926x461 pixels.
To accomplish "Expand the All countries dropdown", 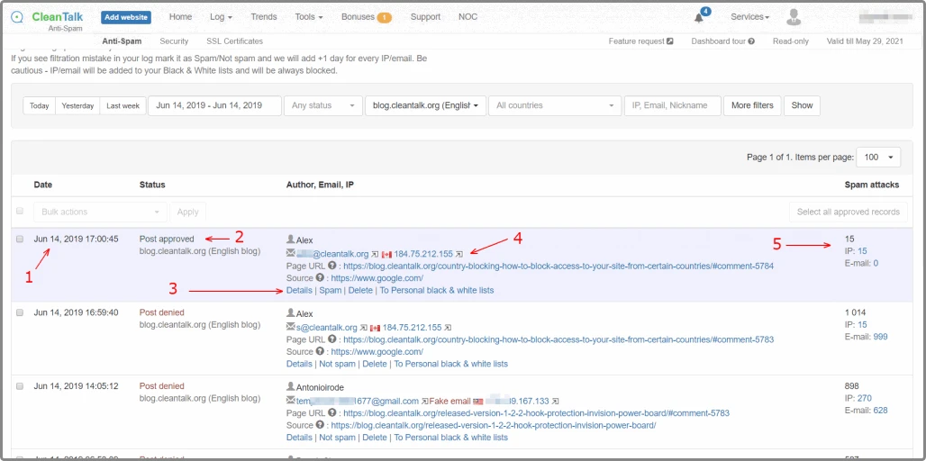I will pyautogui.click(x=552, y=105).
